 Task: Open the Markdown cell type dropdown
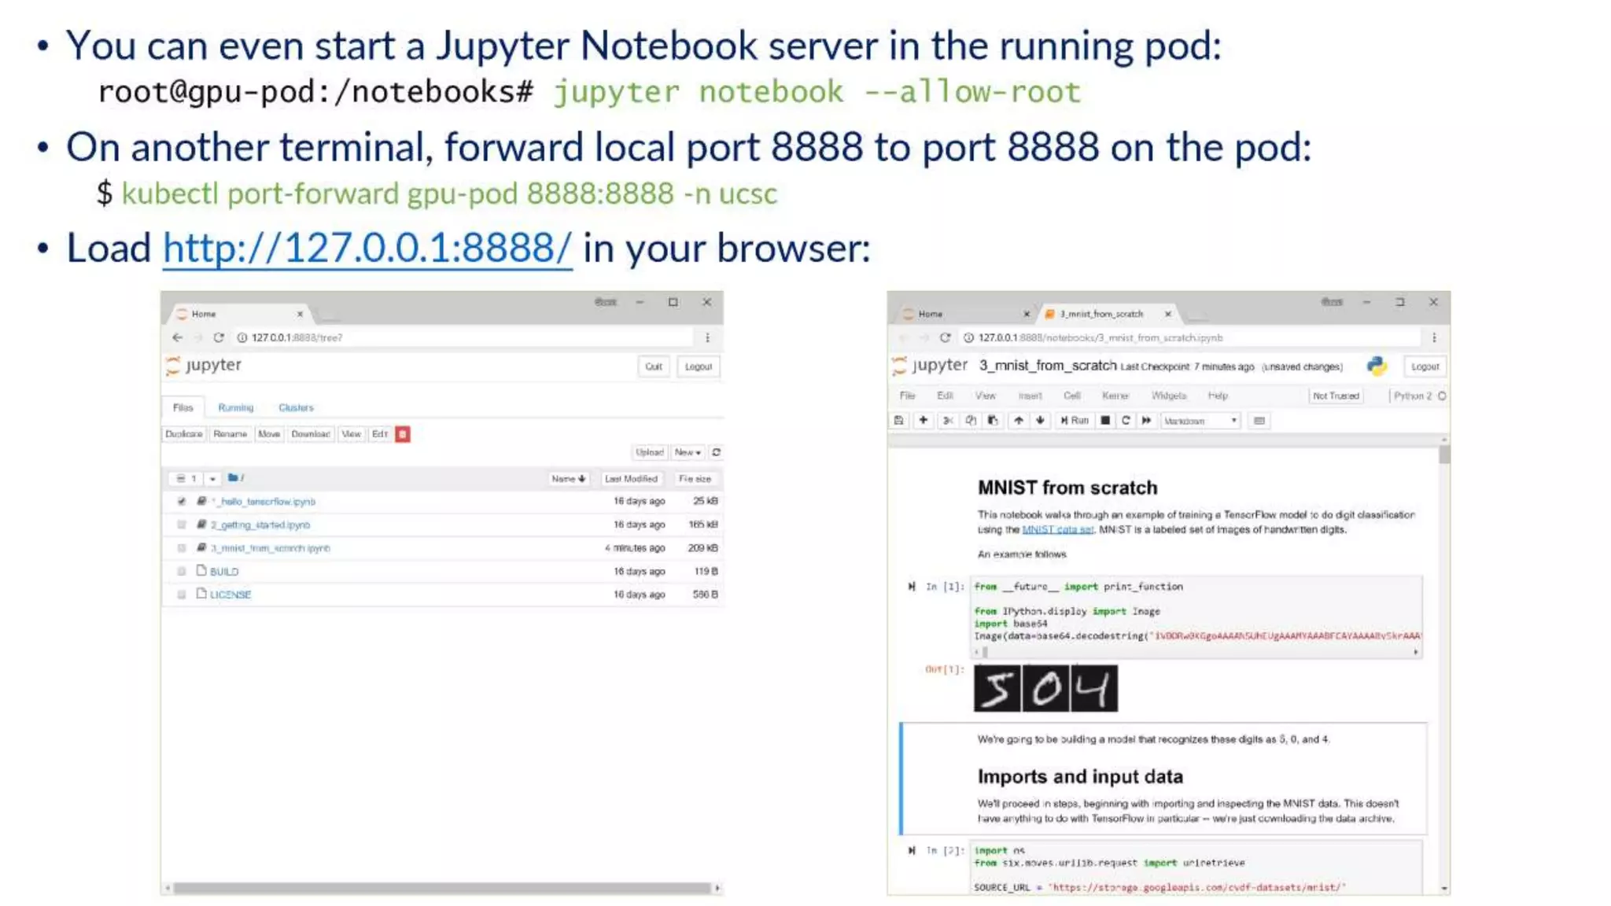(x=1200, y=421)
